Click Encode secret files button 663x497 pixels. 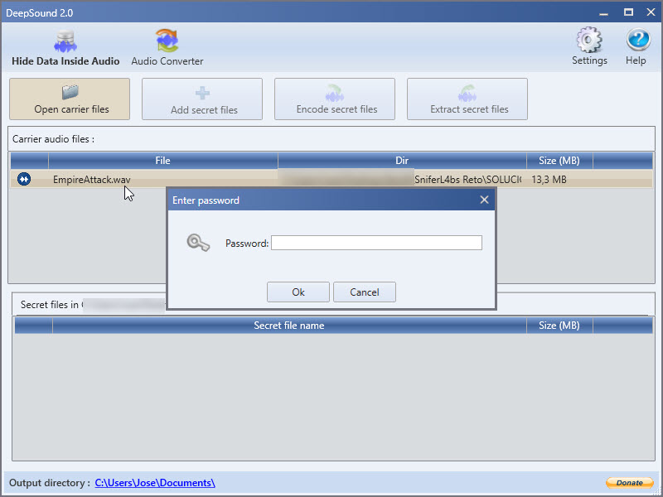(x=335, y=99)
